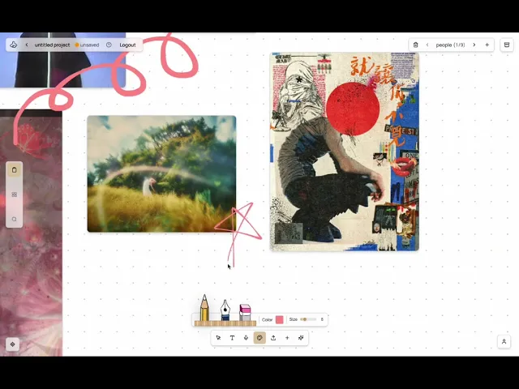Viewport: 519px width, 389px height.
Task: Add a new board with plus icon
Action: 487,45
